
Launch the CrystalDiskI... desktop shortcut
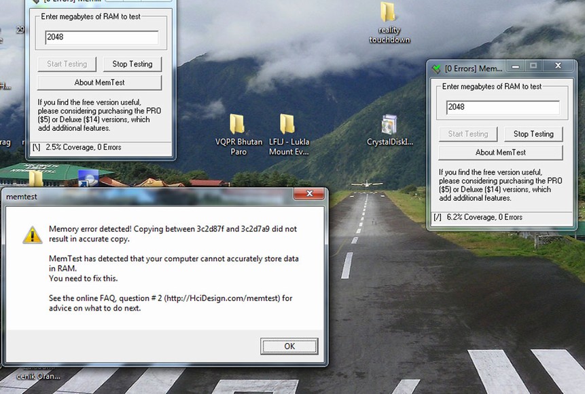(x=389, y=130)
